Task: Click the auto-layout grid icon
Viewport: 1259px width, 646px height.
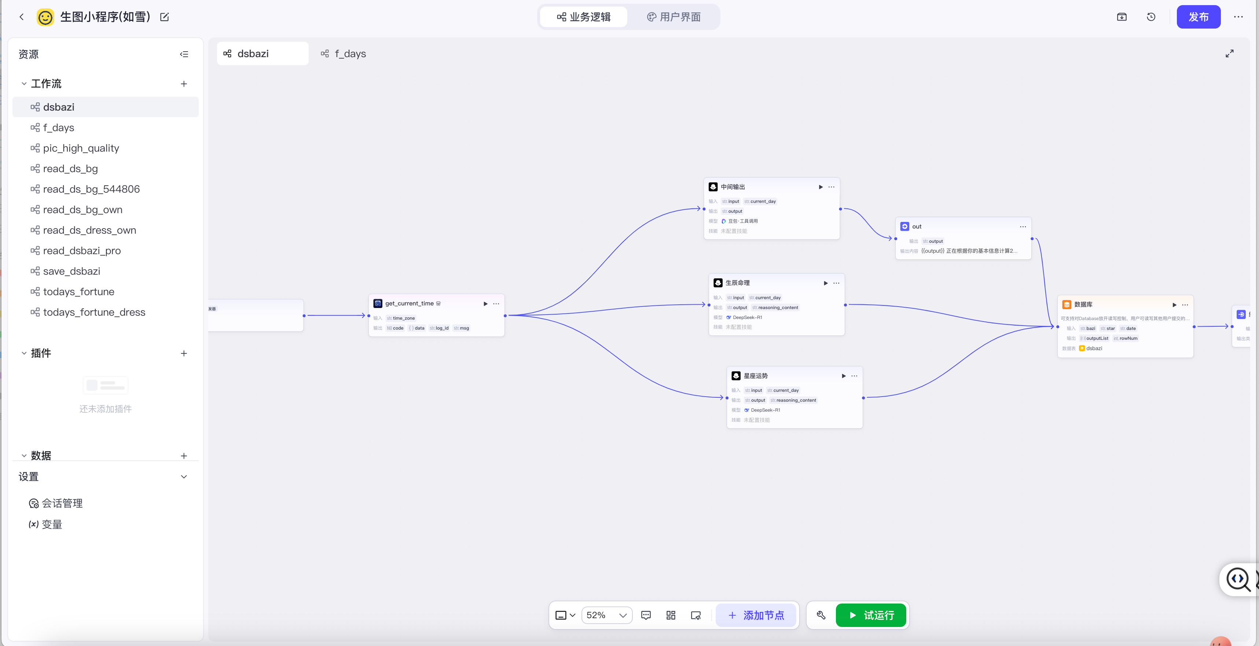Action: 671,615
